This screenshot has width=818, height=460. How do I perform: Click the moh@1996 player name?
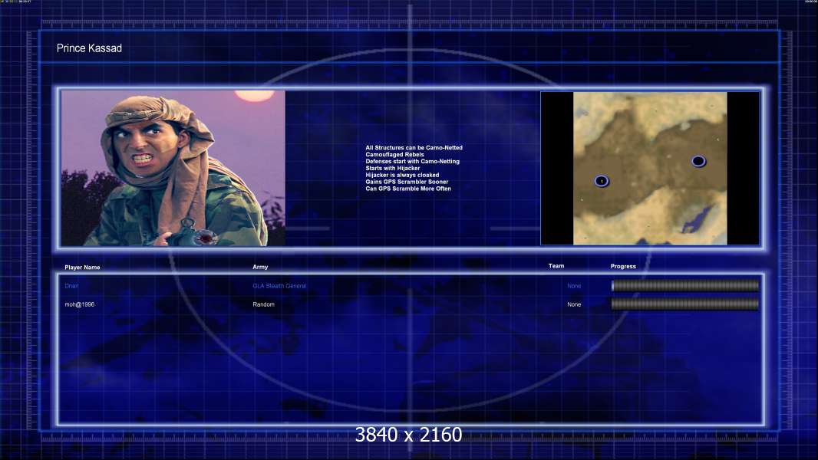[79, 304]
